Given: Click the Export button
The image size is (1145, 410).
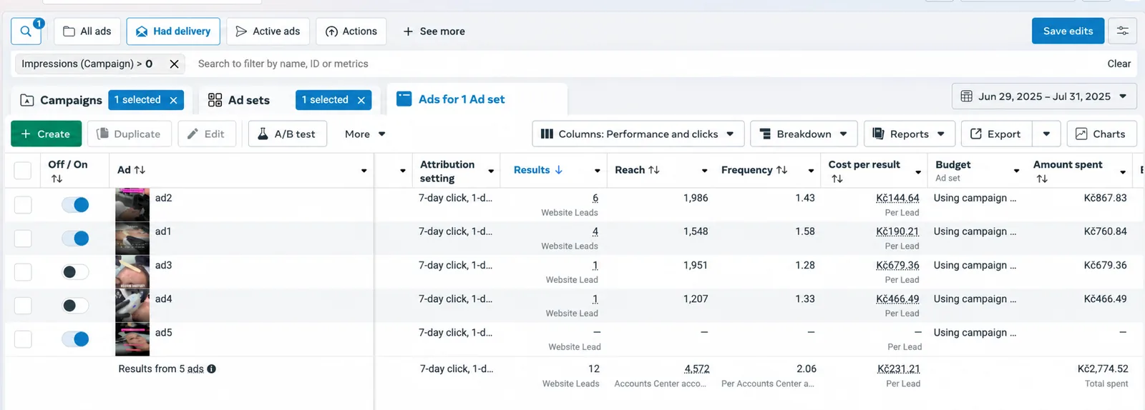Looking at the screenshot, I should (x=996, y=134).
